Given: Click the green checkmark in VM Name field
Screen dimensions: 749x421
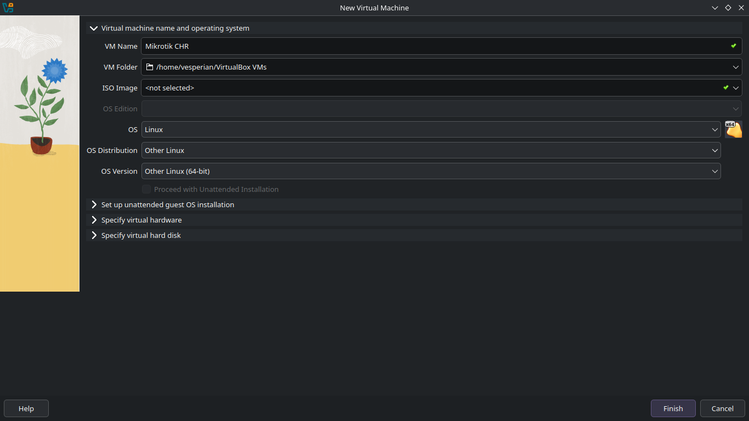Looking at the screenshot, I should point(734,46).
